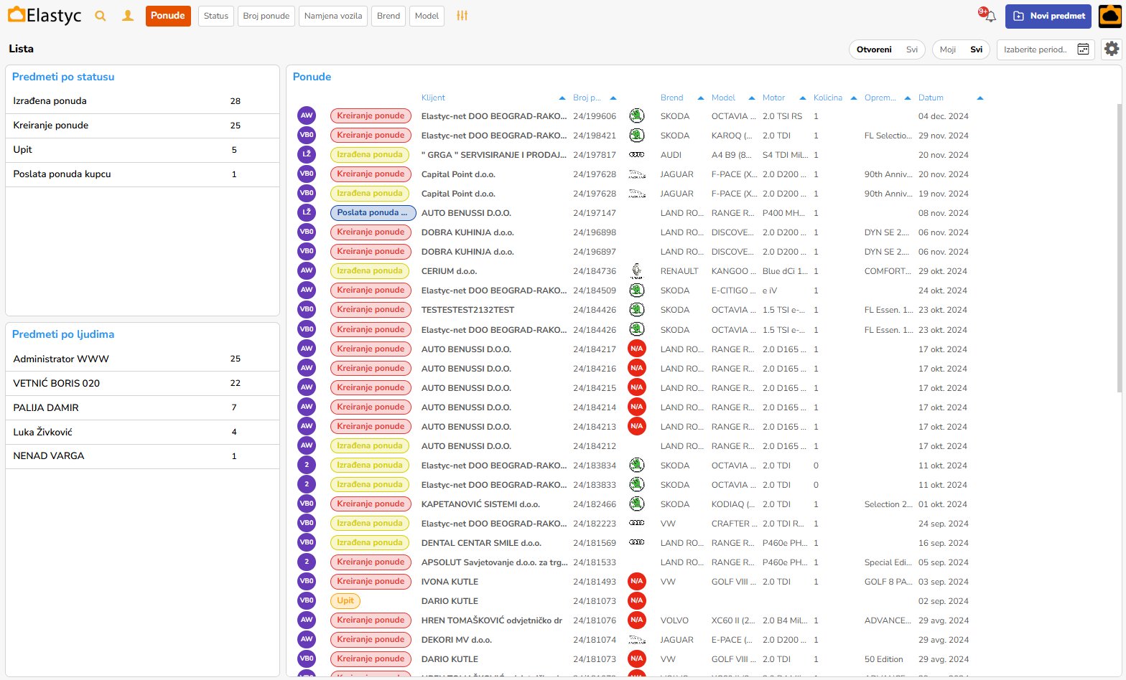Image resolution: width=1126 pixels, height=680 pixels.
Task: Click the Izaberite period input field
Action: [x=1036, y=49]
